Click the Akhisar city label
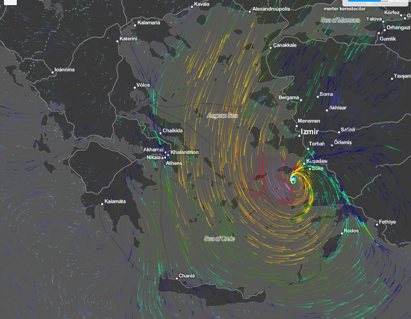Viewport: 411px width, 319px height. click(338, 107)
